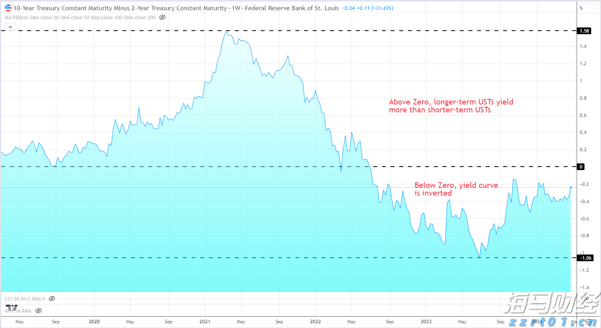
Task: Click the chart title 10-Year Treasury Constant Maturity
Action: (x=120, y=8)
